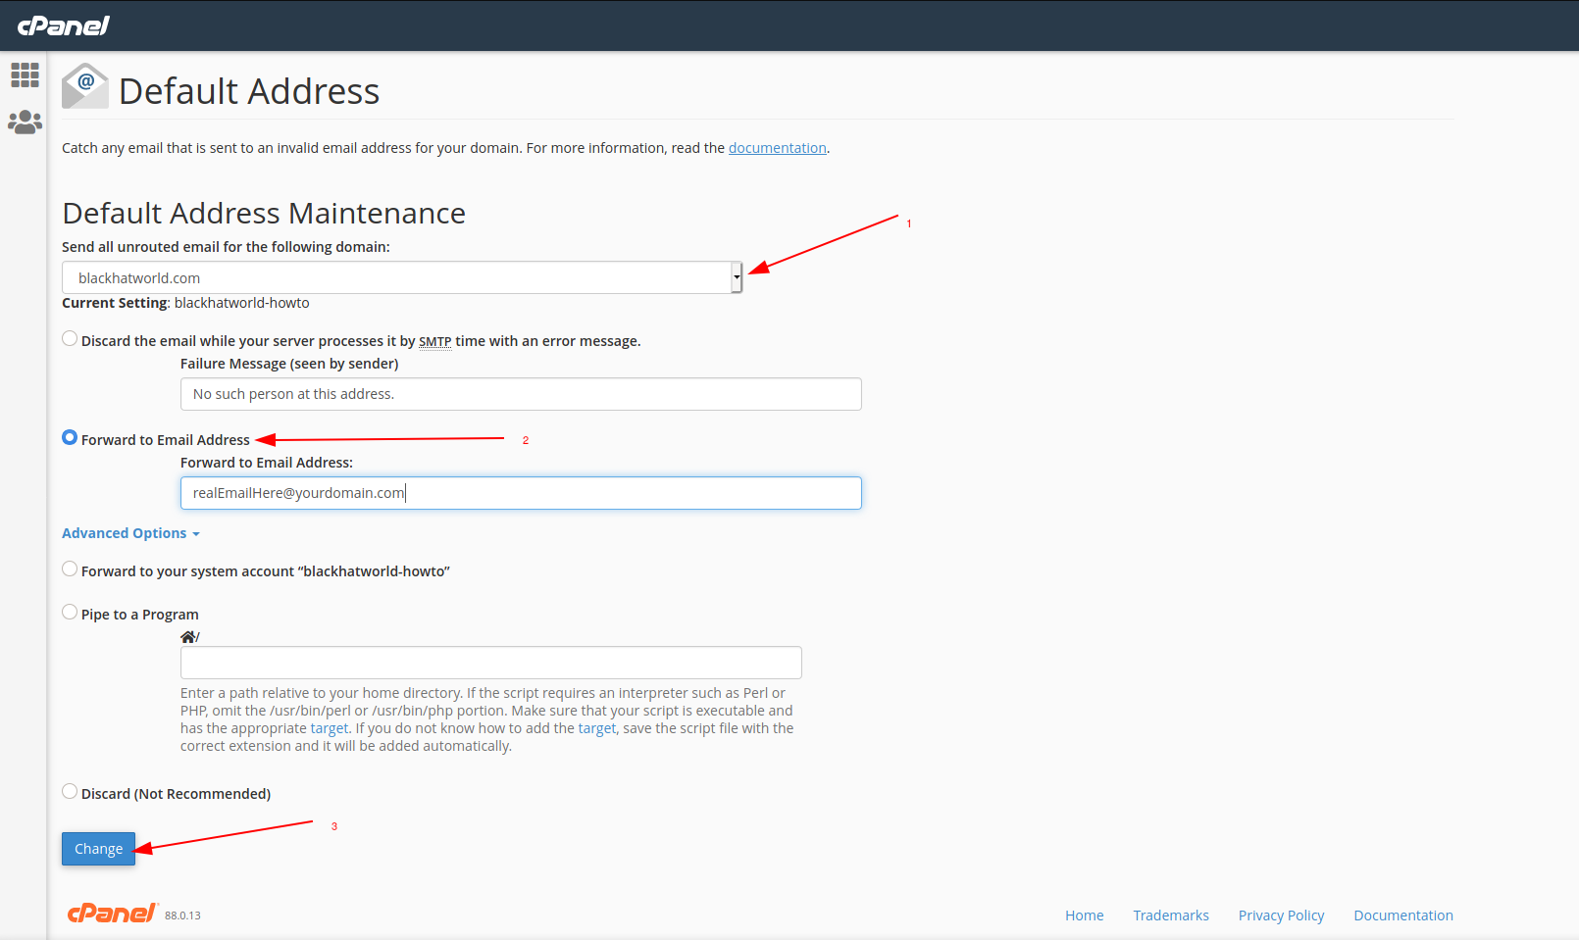
Task: Focus the Forward to Email Address field
Action: (521, 493)
